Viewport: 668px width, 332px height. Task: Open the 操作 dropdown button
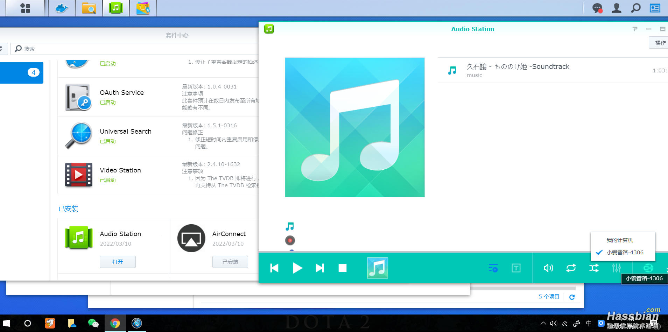click(x=659, y=43)
